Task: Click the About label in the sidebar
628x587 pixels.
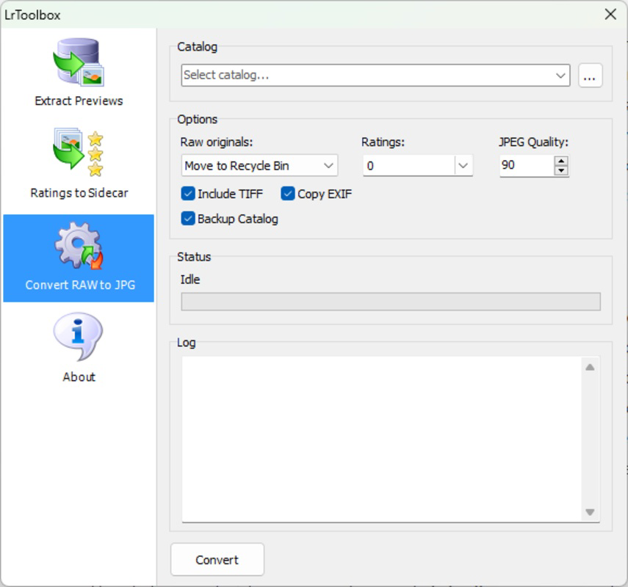Action: pyautogui.click(x=79, y=377)
